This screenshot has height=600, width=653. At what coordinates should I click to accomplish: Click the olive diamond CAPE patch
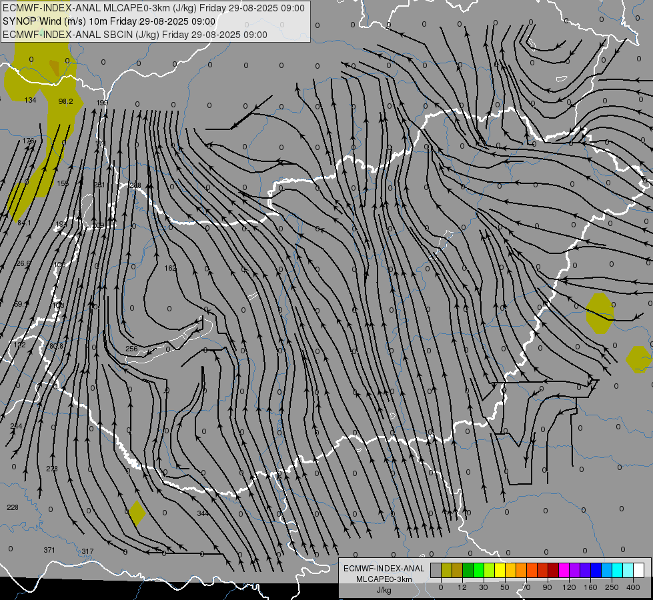pos(137,513)
